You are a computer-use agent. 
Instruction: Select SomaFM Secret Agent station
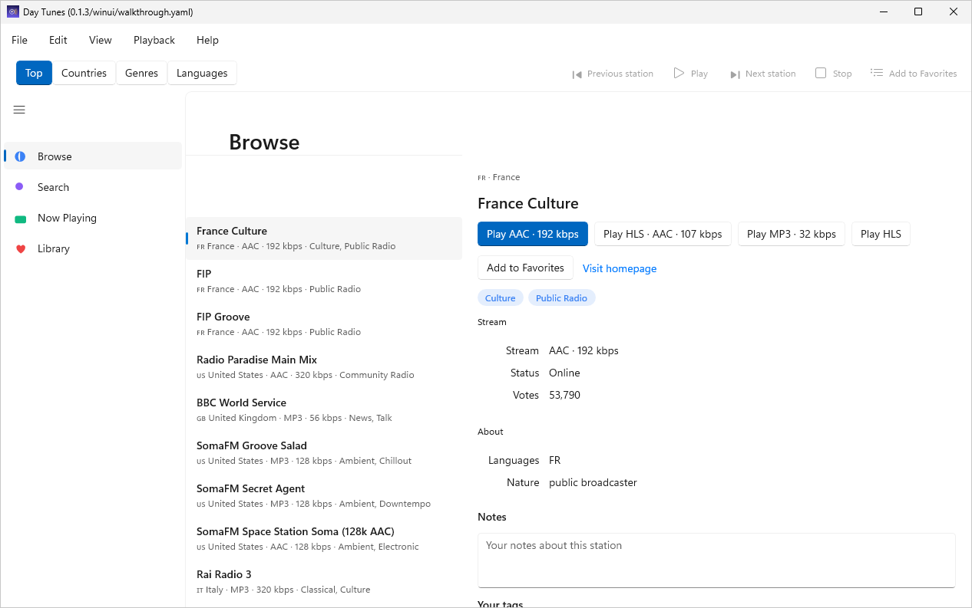[324, 496]
